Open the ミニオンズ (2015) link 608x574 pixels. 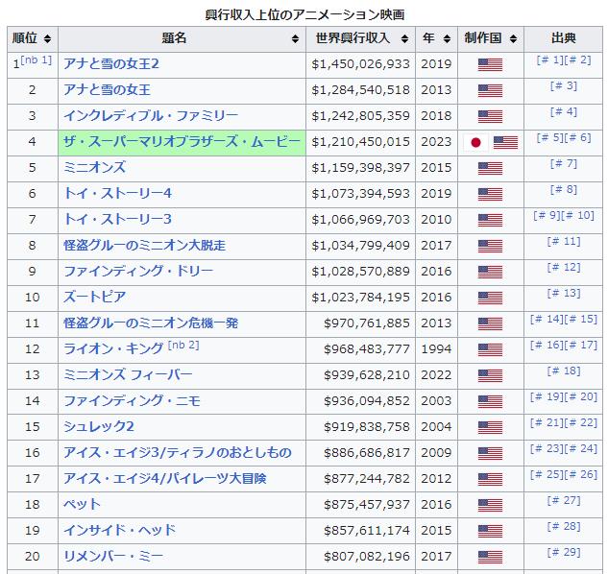[95, 168]
